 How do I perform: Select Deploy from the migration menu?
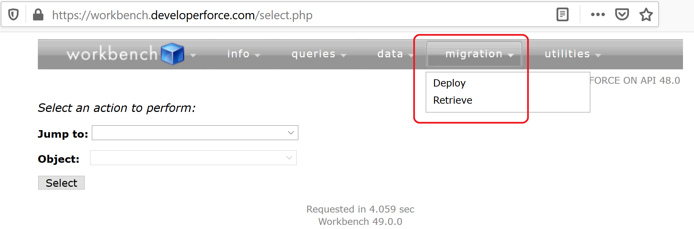(x=449, y=83)
